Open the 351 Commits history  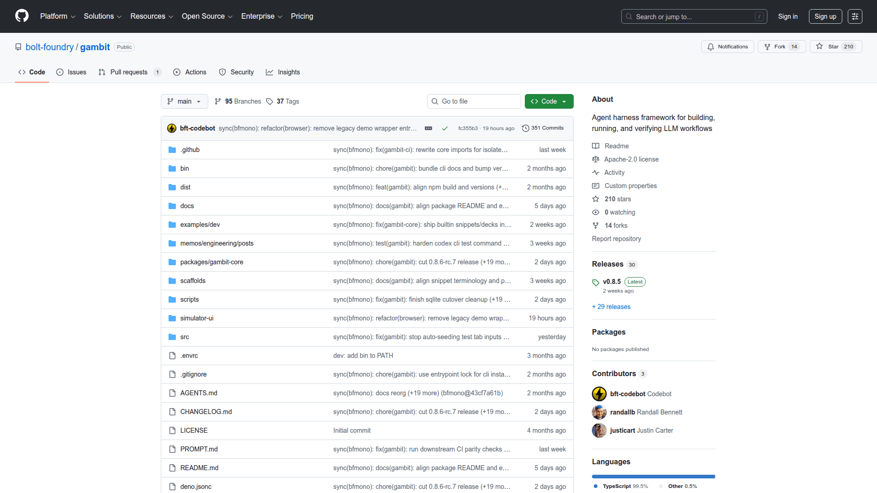click(543, 128)
